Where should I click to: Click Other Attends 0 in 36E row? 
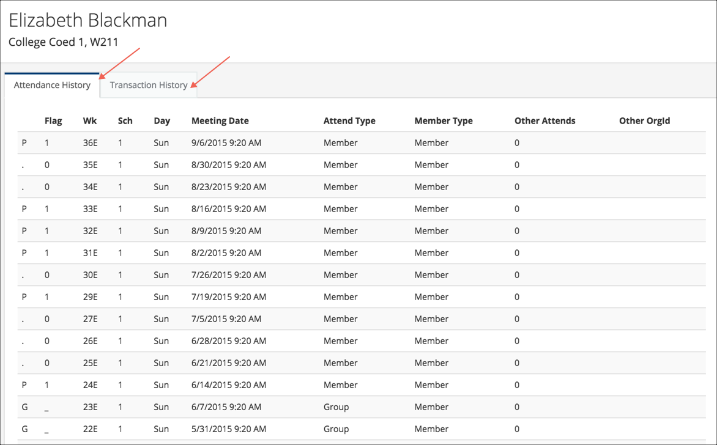(517, 143)
